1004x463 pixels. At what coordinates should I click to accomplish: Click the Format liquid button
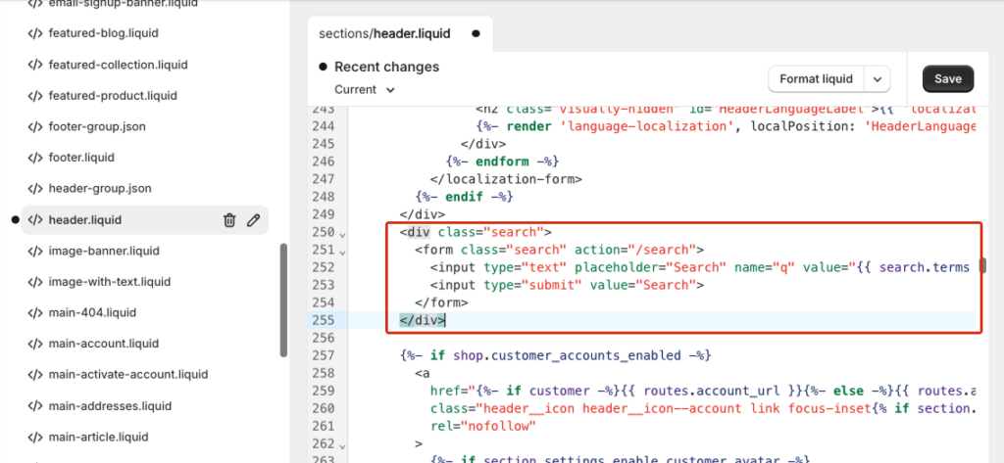(817, 79)
